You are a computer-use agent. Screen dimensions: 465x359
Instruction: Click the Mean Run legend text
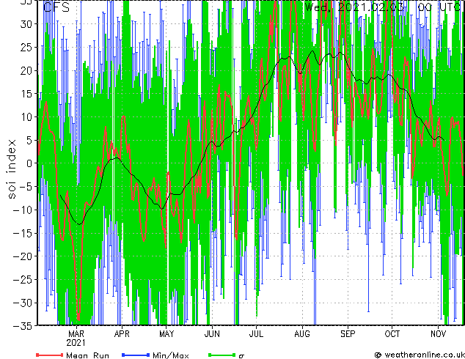(x=88, y=355)
